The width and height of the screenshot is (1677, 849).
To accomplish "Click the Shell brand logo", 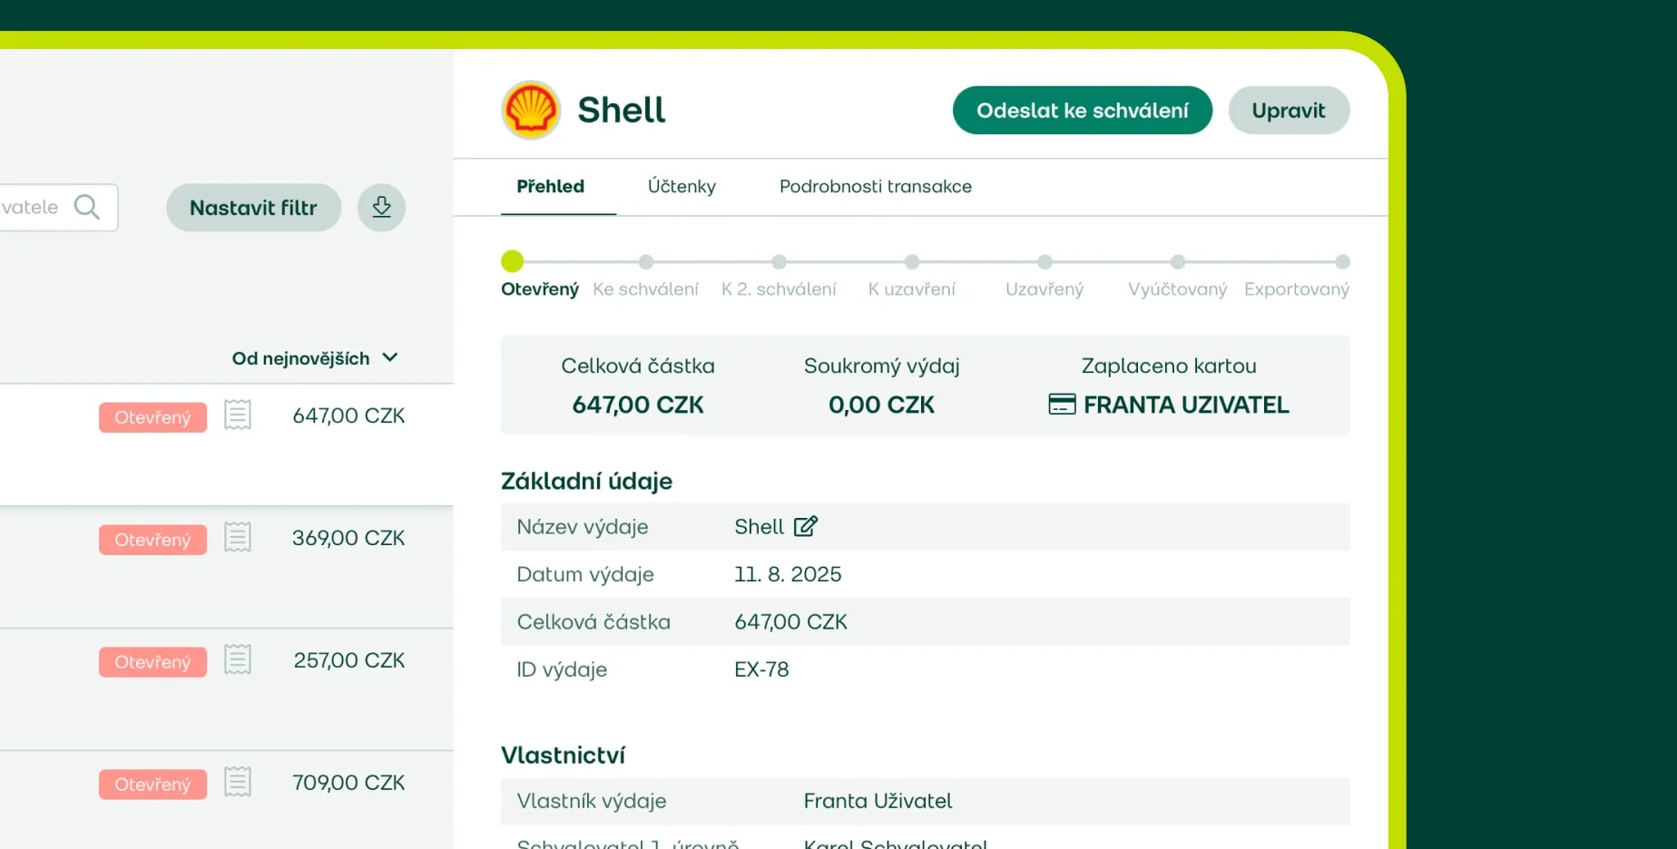I will point(531,110).
